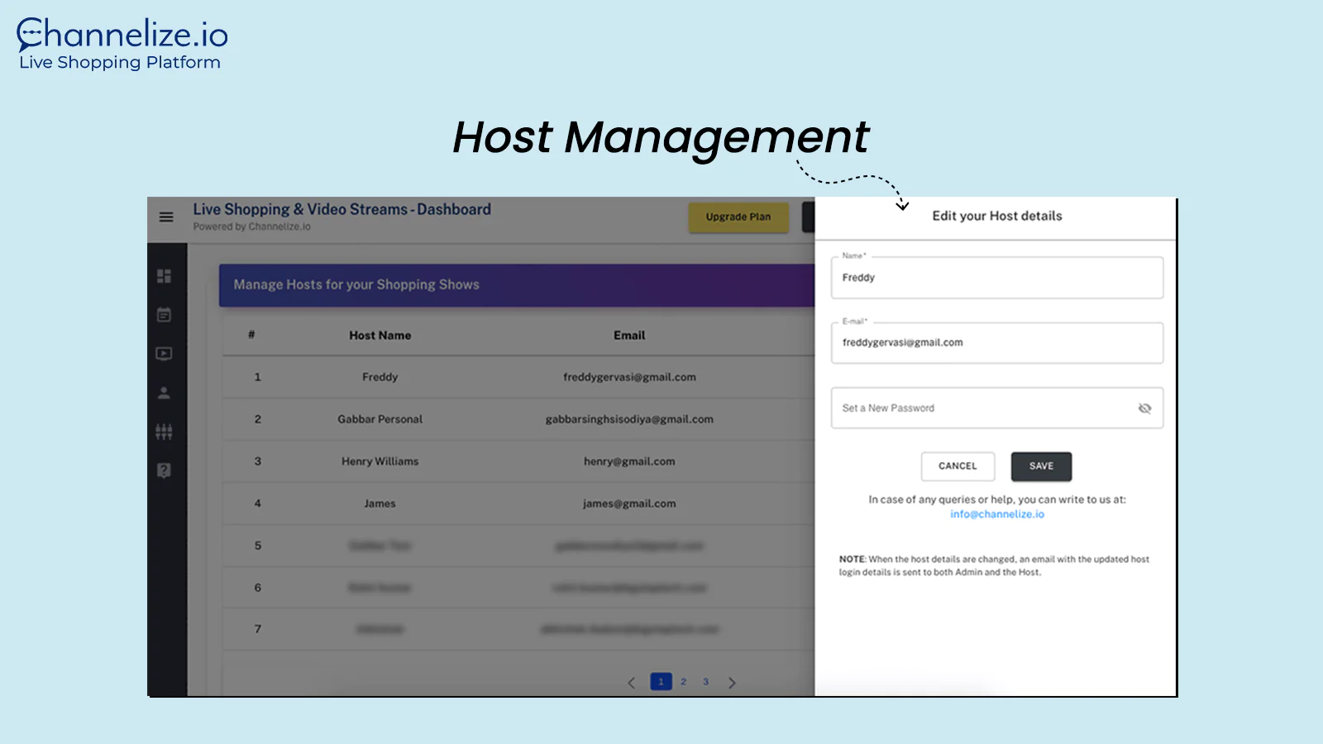Click james@gmail.com email cell
This screenshot has width=1323, height=744.
(x=629, y=503)
